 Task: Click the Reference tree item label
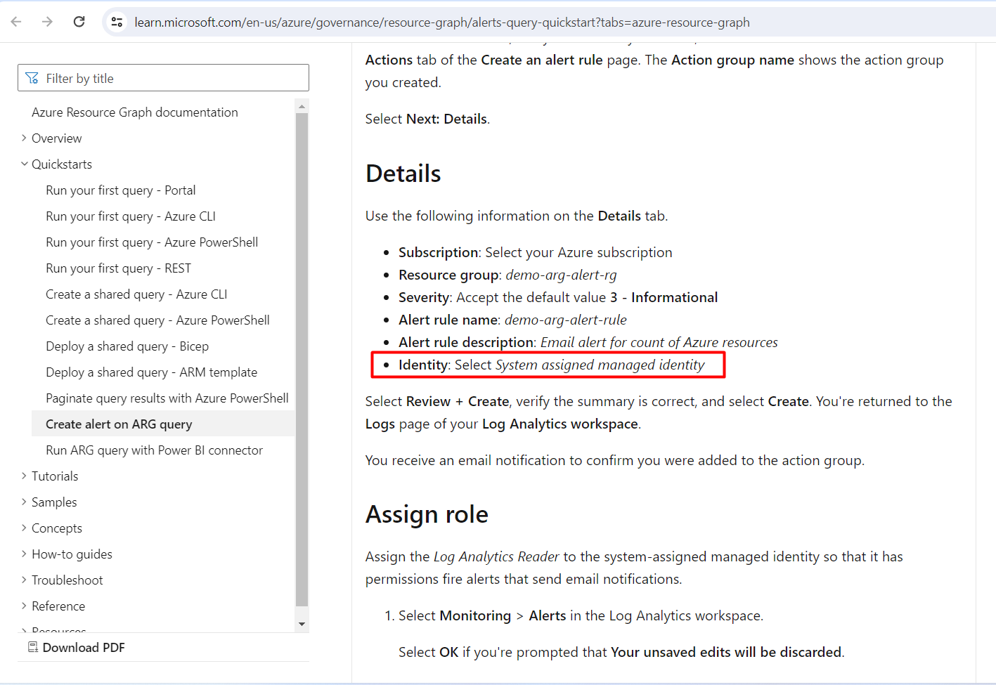[58, 606]
